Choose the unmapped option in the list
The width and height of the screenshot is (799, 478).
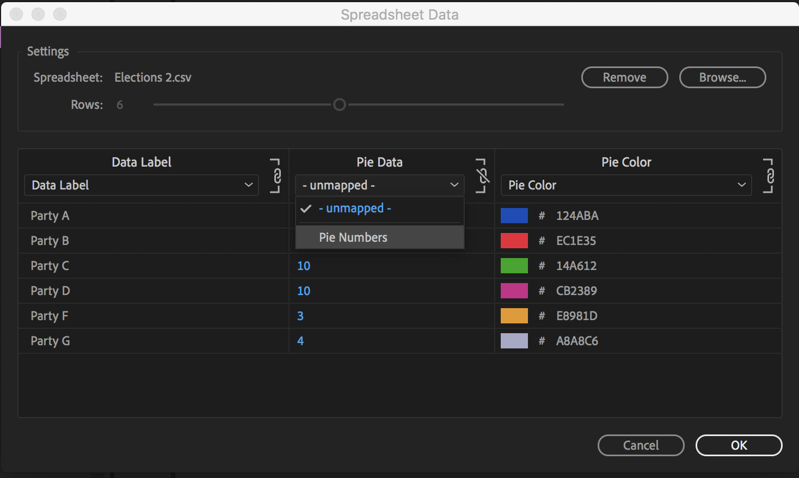[354, 208]
